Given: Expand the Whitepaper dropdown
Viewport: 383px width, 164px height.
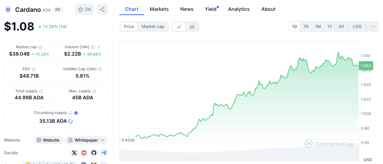Looking at the screenshot, I should (86, 140).
